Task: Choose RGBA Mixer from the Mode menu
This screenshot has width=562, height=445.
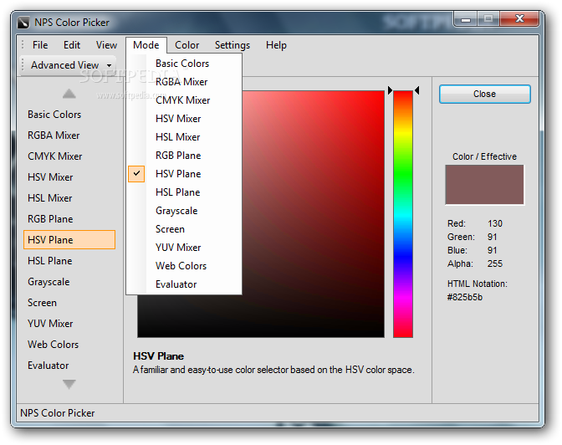Action: click(x=184, y=82)
